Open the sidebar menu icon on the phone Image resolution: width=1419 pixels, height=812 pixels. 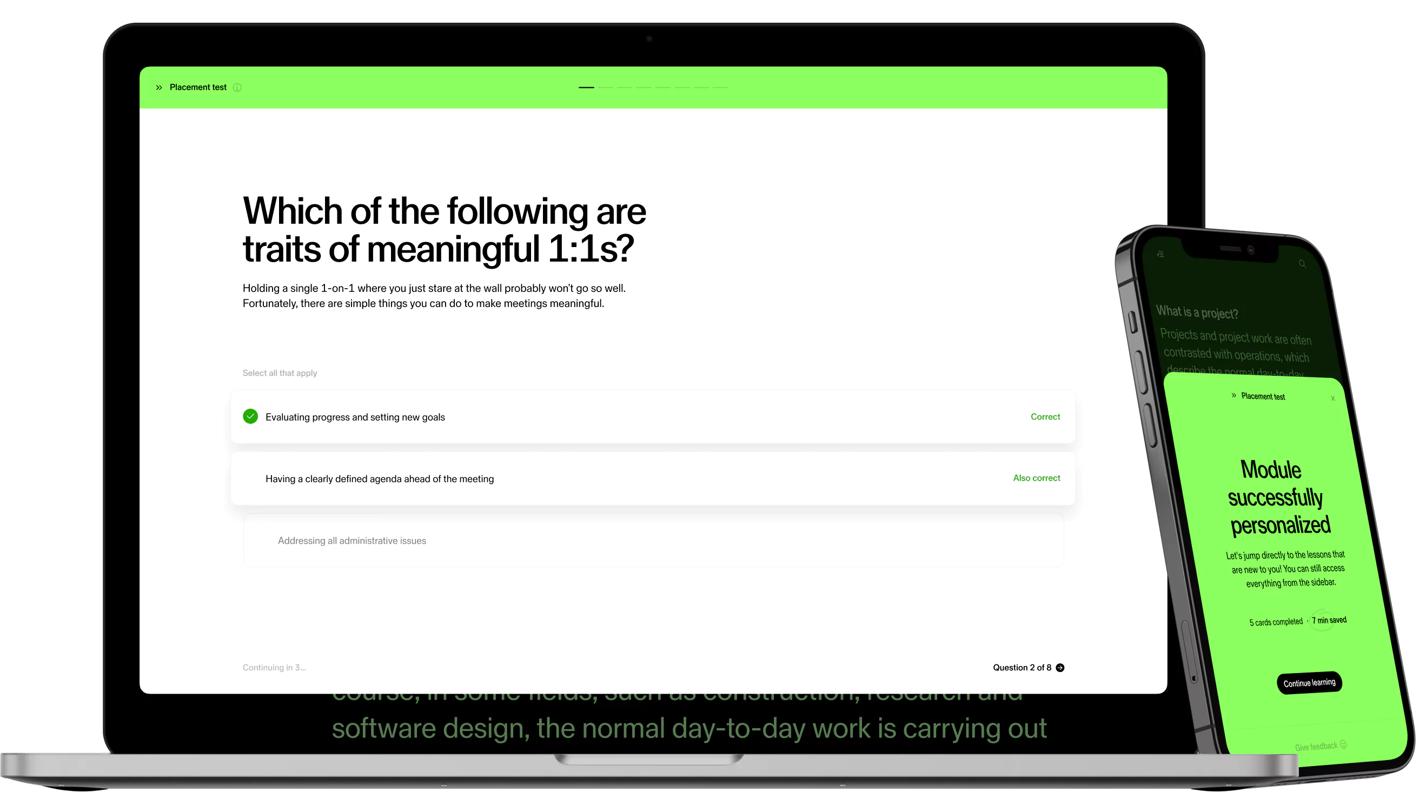(x=1161, y=254)
